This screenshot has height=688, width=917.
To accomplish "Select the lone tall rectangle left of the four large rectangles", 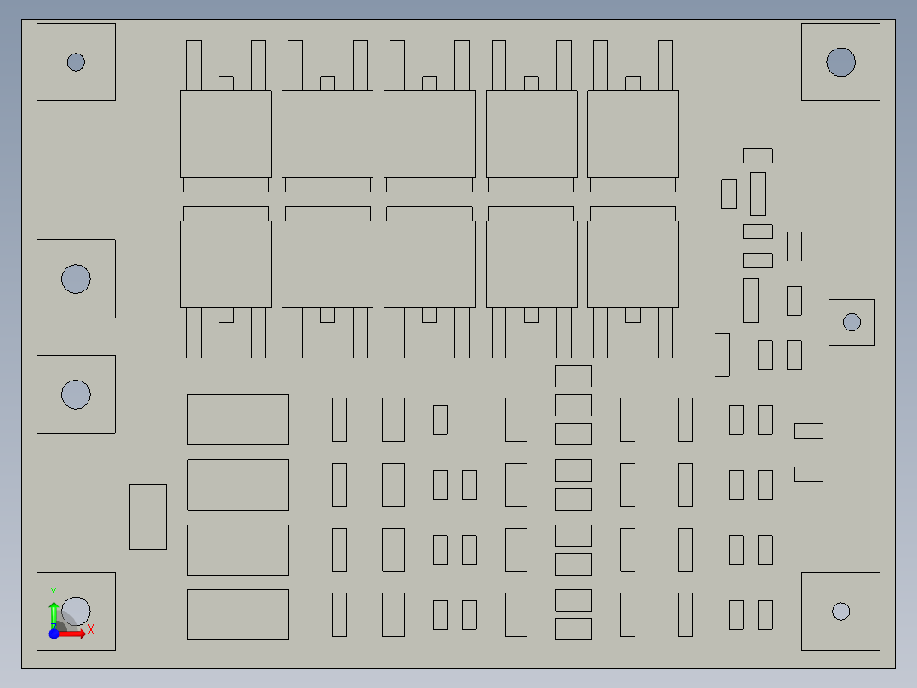I will coord(148,517).
